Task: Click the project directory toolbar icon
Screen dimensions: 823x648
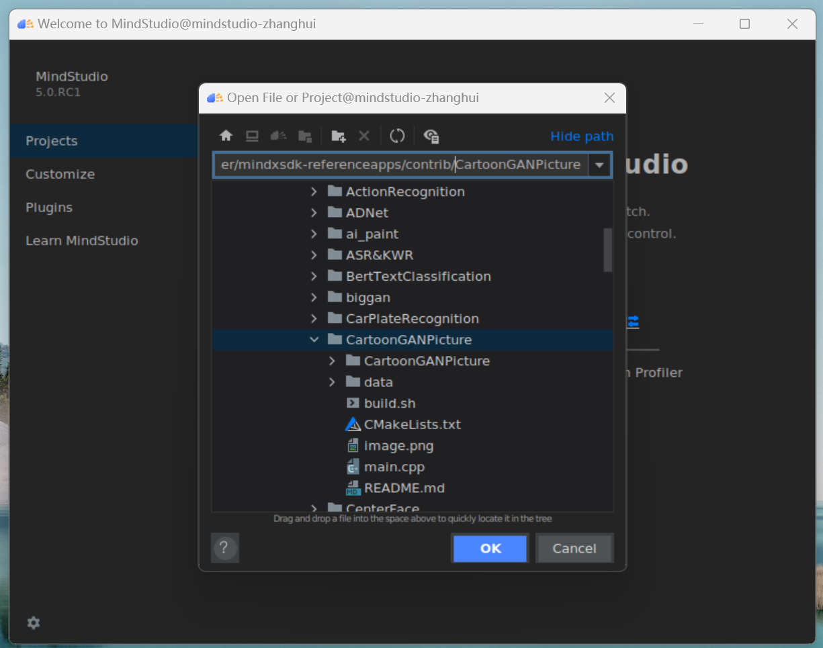Action: [x=278, y=136]
